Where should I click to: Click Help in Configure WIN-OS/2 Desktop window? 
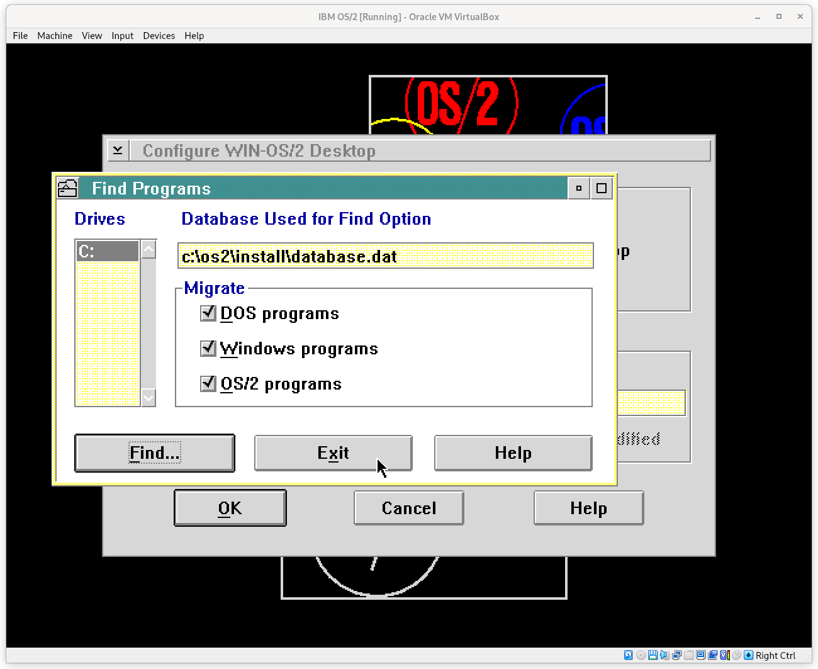click(589, 508)
